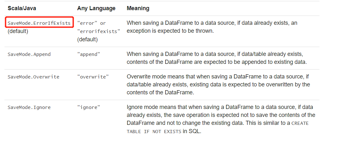Click the (default) label under SaveMode.ErrorIfExists
This screenshot has width=343, height=142.
18,31
